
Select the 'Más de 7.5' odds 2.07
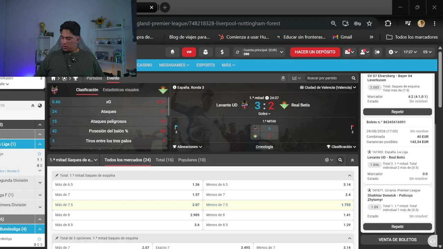coord(127,205)
